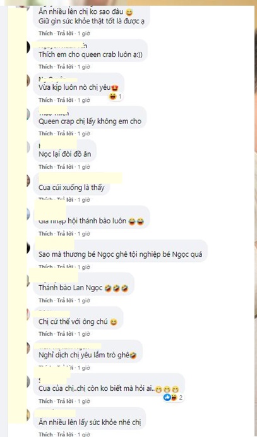Open the avatar next to the "Cua của chị" comment
The image size is (257, 437).
[28, 381]
